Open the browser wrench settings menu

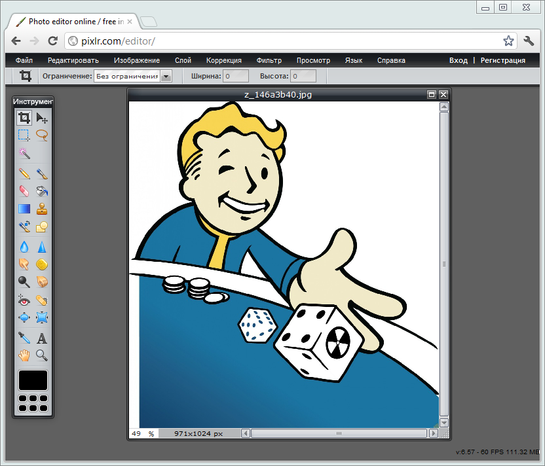pyautogui.click(x=529, y=41)
